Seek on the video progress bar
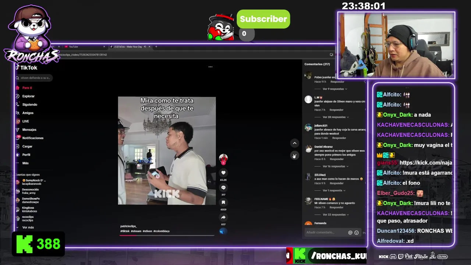The height and width of the screenshot is (265, 471). click(167, 235)
